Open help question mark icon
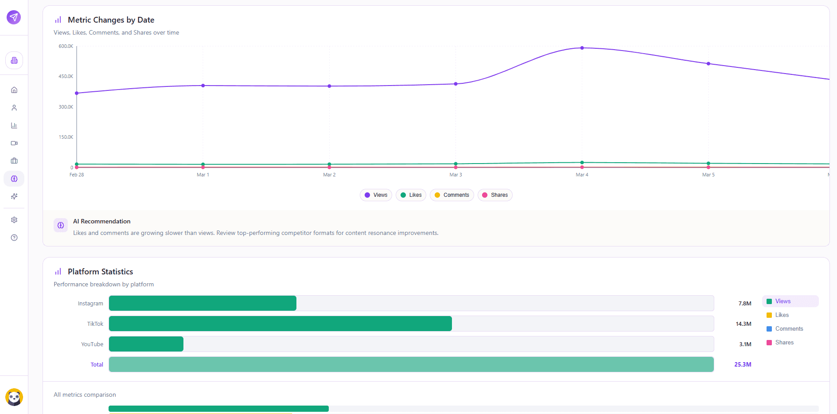This screenshot has width=837, height=414. tap(14, 238)
